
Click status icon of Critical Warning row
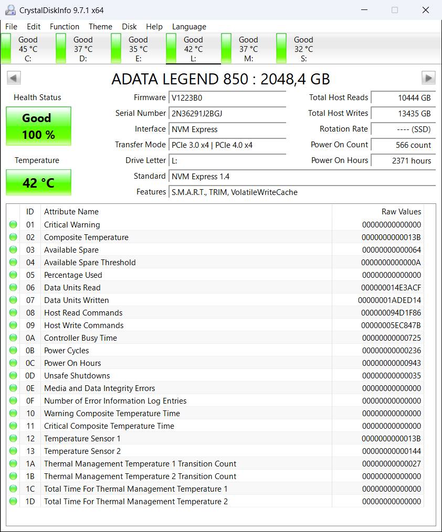pos(13,225)
